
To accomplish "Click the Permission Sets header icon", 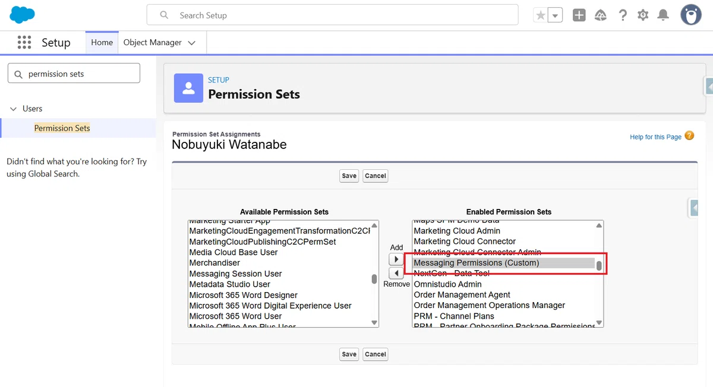I will click(x=188, y=88).
